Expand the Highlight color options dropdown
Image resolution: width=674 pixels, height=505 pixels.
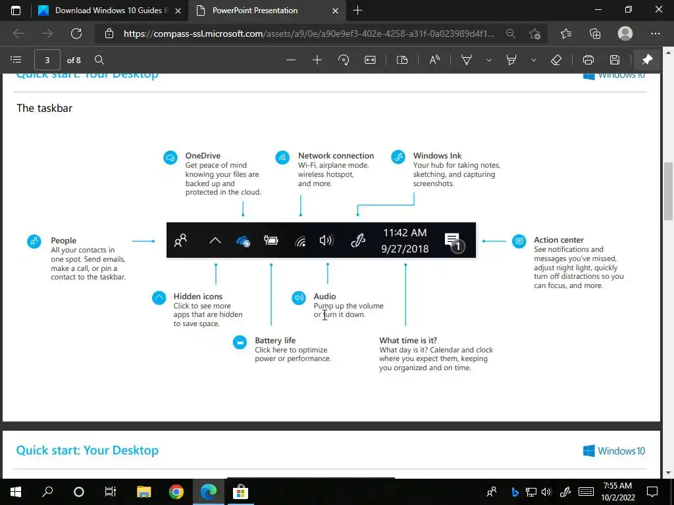coord(533,60)
